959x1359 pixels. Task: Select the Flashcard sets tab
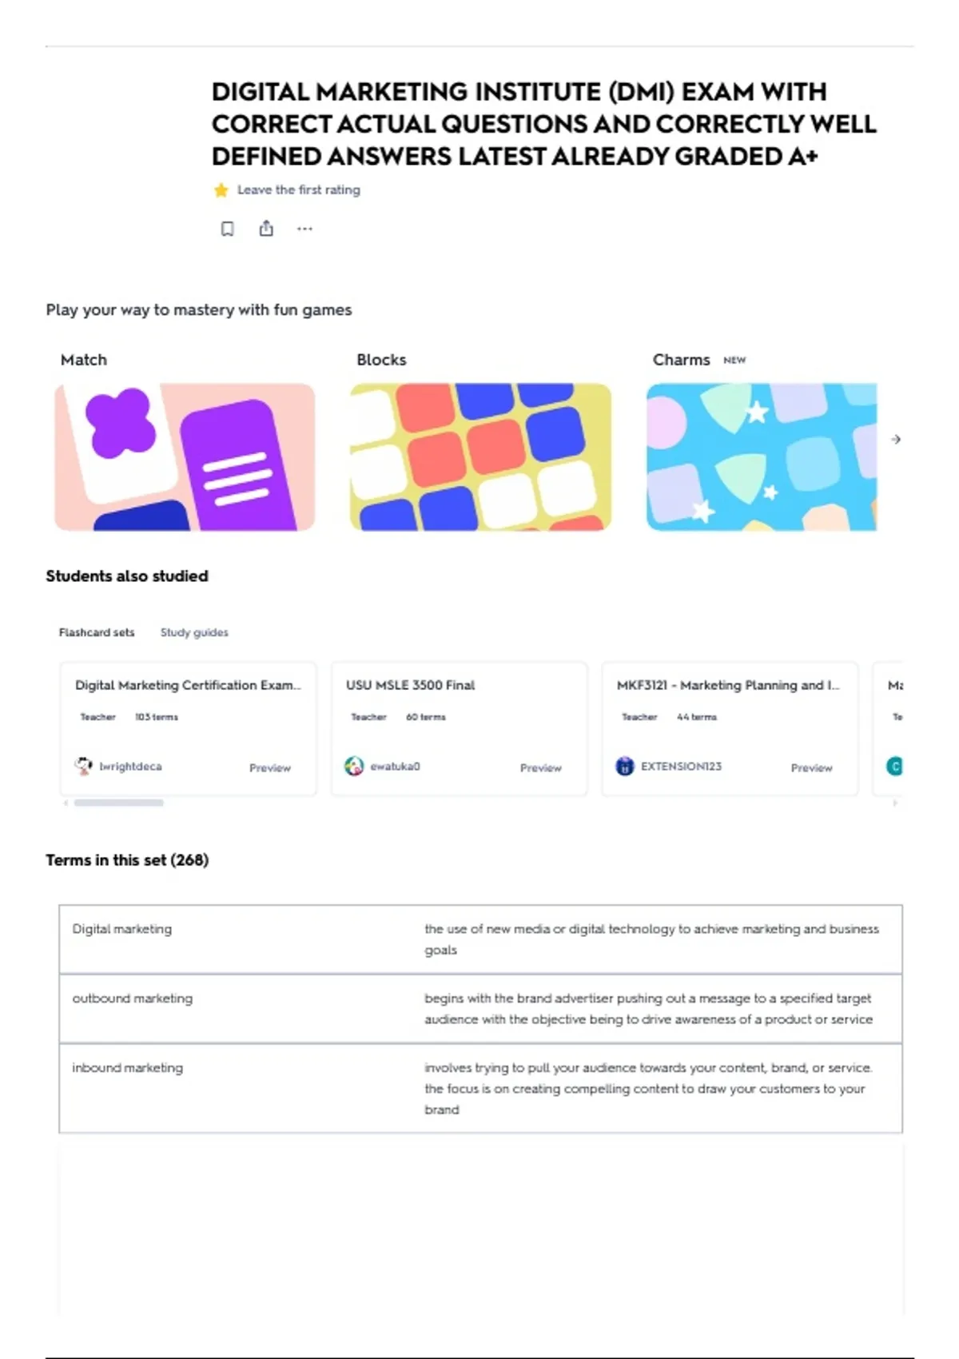tap(97, 632)
